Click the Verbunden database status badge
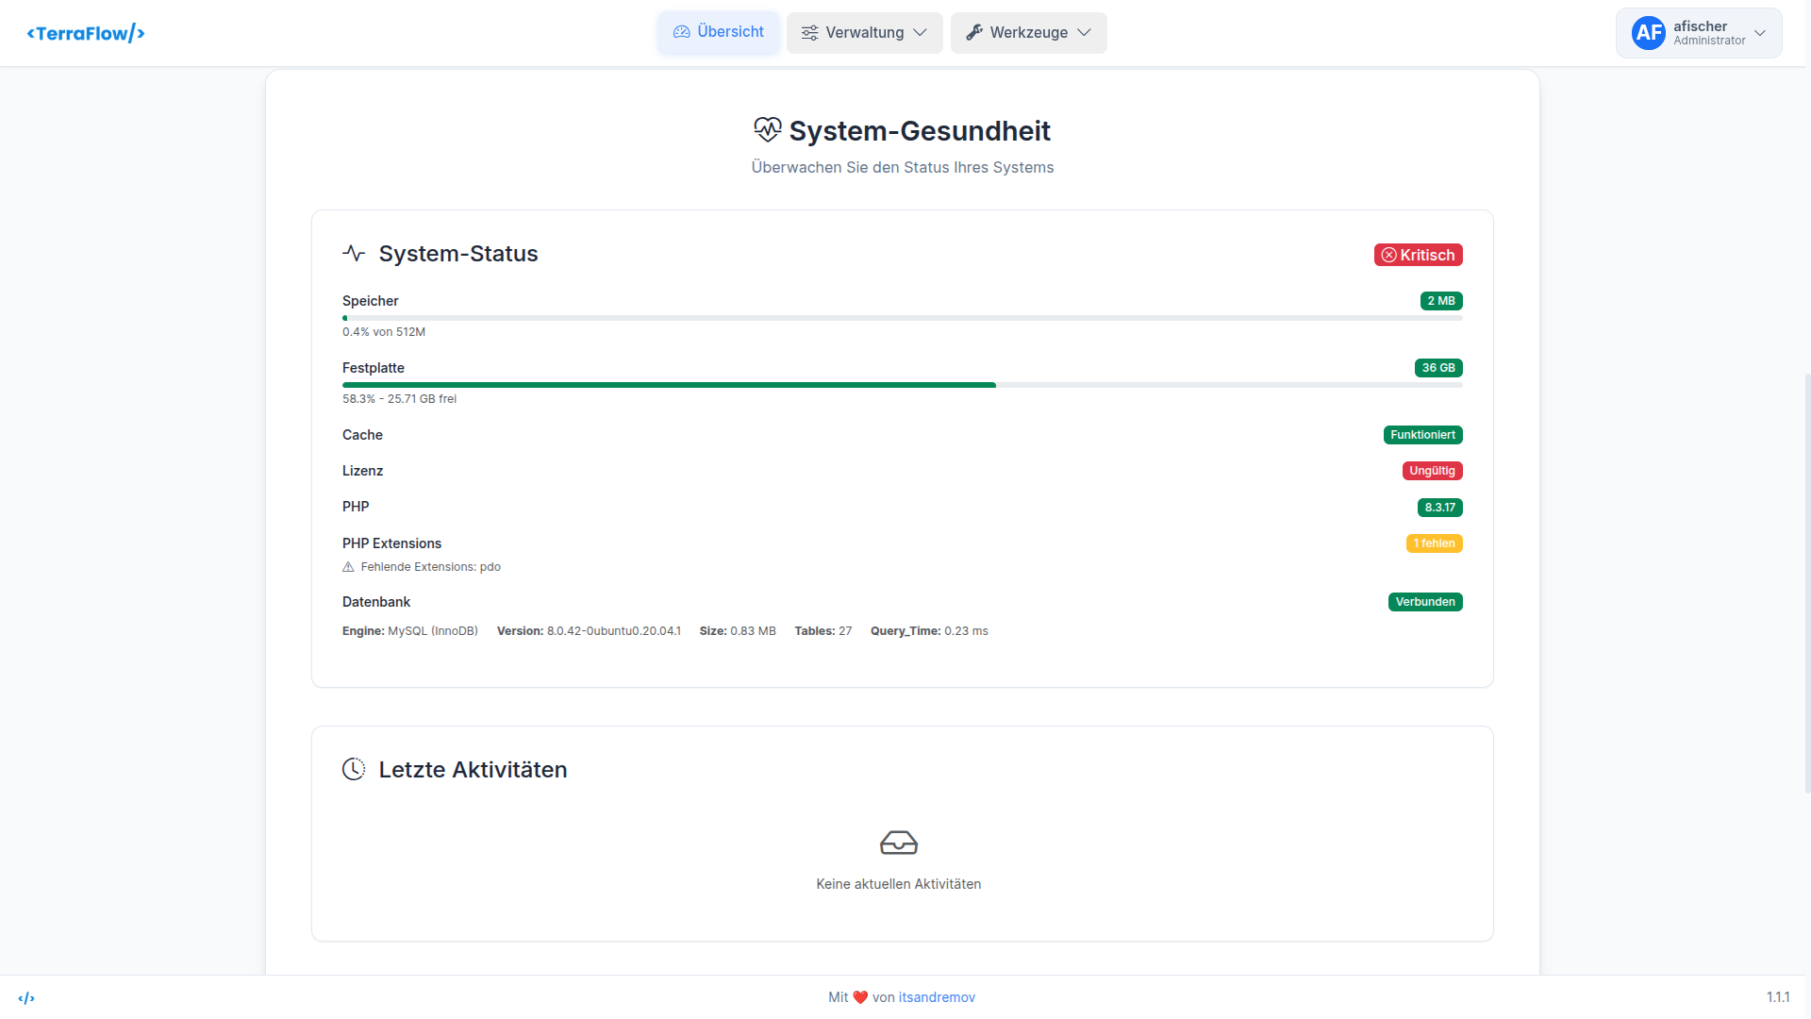1811x1019 pixels. click(x=1425, y=601)
